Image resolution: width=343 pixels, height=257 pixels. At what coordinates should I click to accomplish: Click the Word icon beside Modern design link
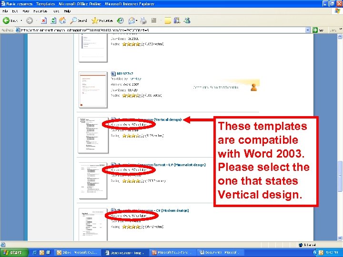[113, 210]
